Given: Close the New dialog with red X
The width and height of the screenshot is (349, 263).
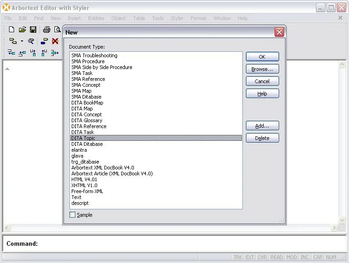Looking at the screenshot, I should (x=279, y=32).
